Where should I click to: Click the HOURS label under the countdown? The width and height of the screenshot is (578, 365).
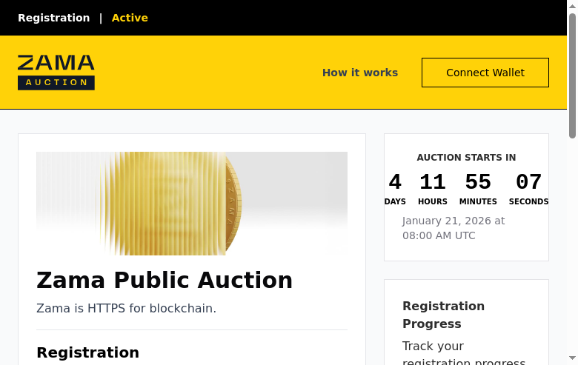coord(433,201)
